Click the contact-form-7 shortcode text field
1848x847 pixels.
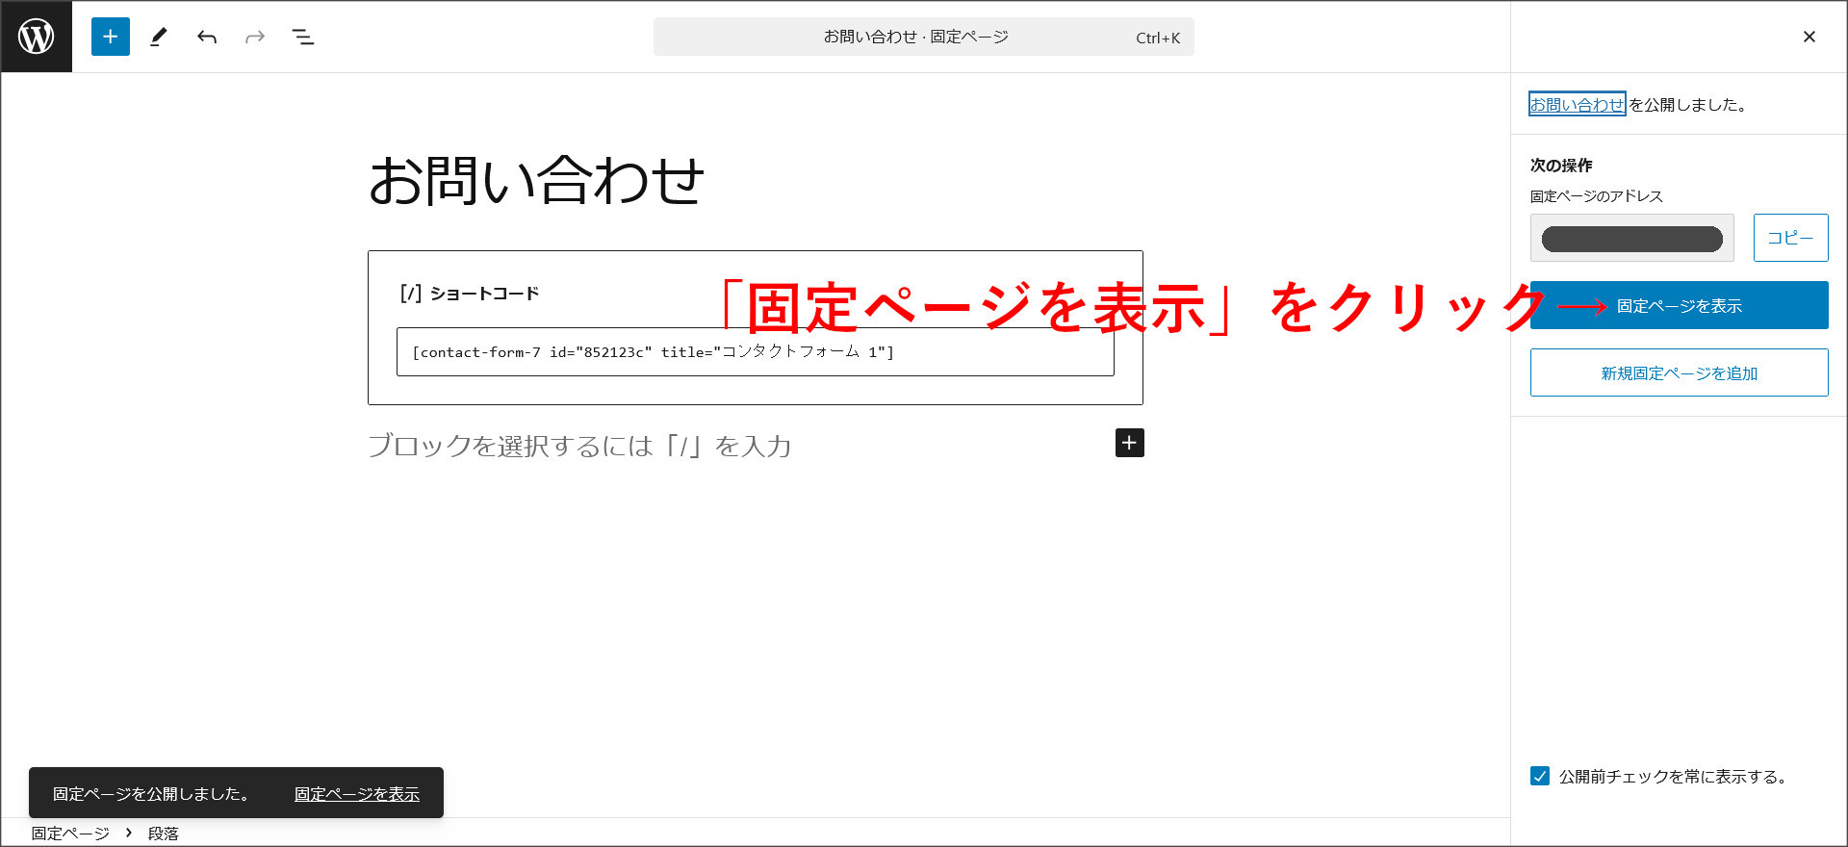click(756, 351)
